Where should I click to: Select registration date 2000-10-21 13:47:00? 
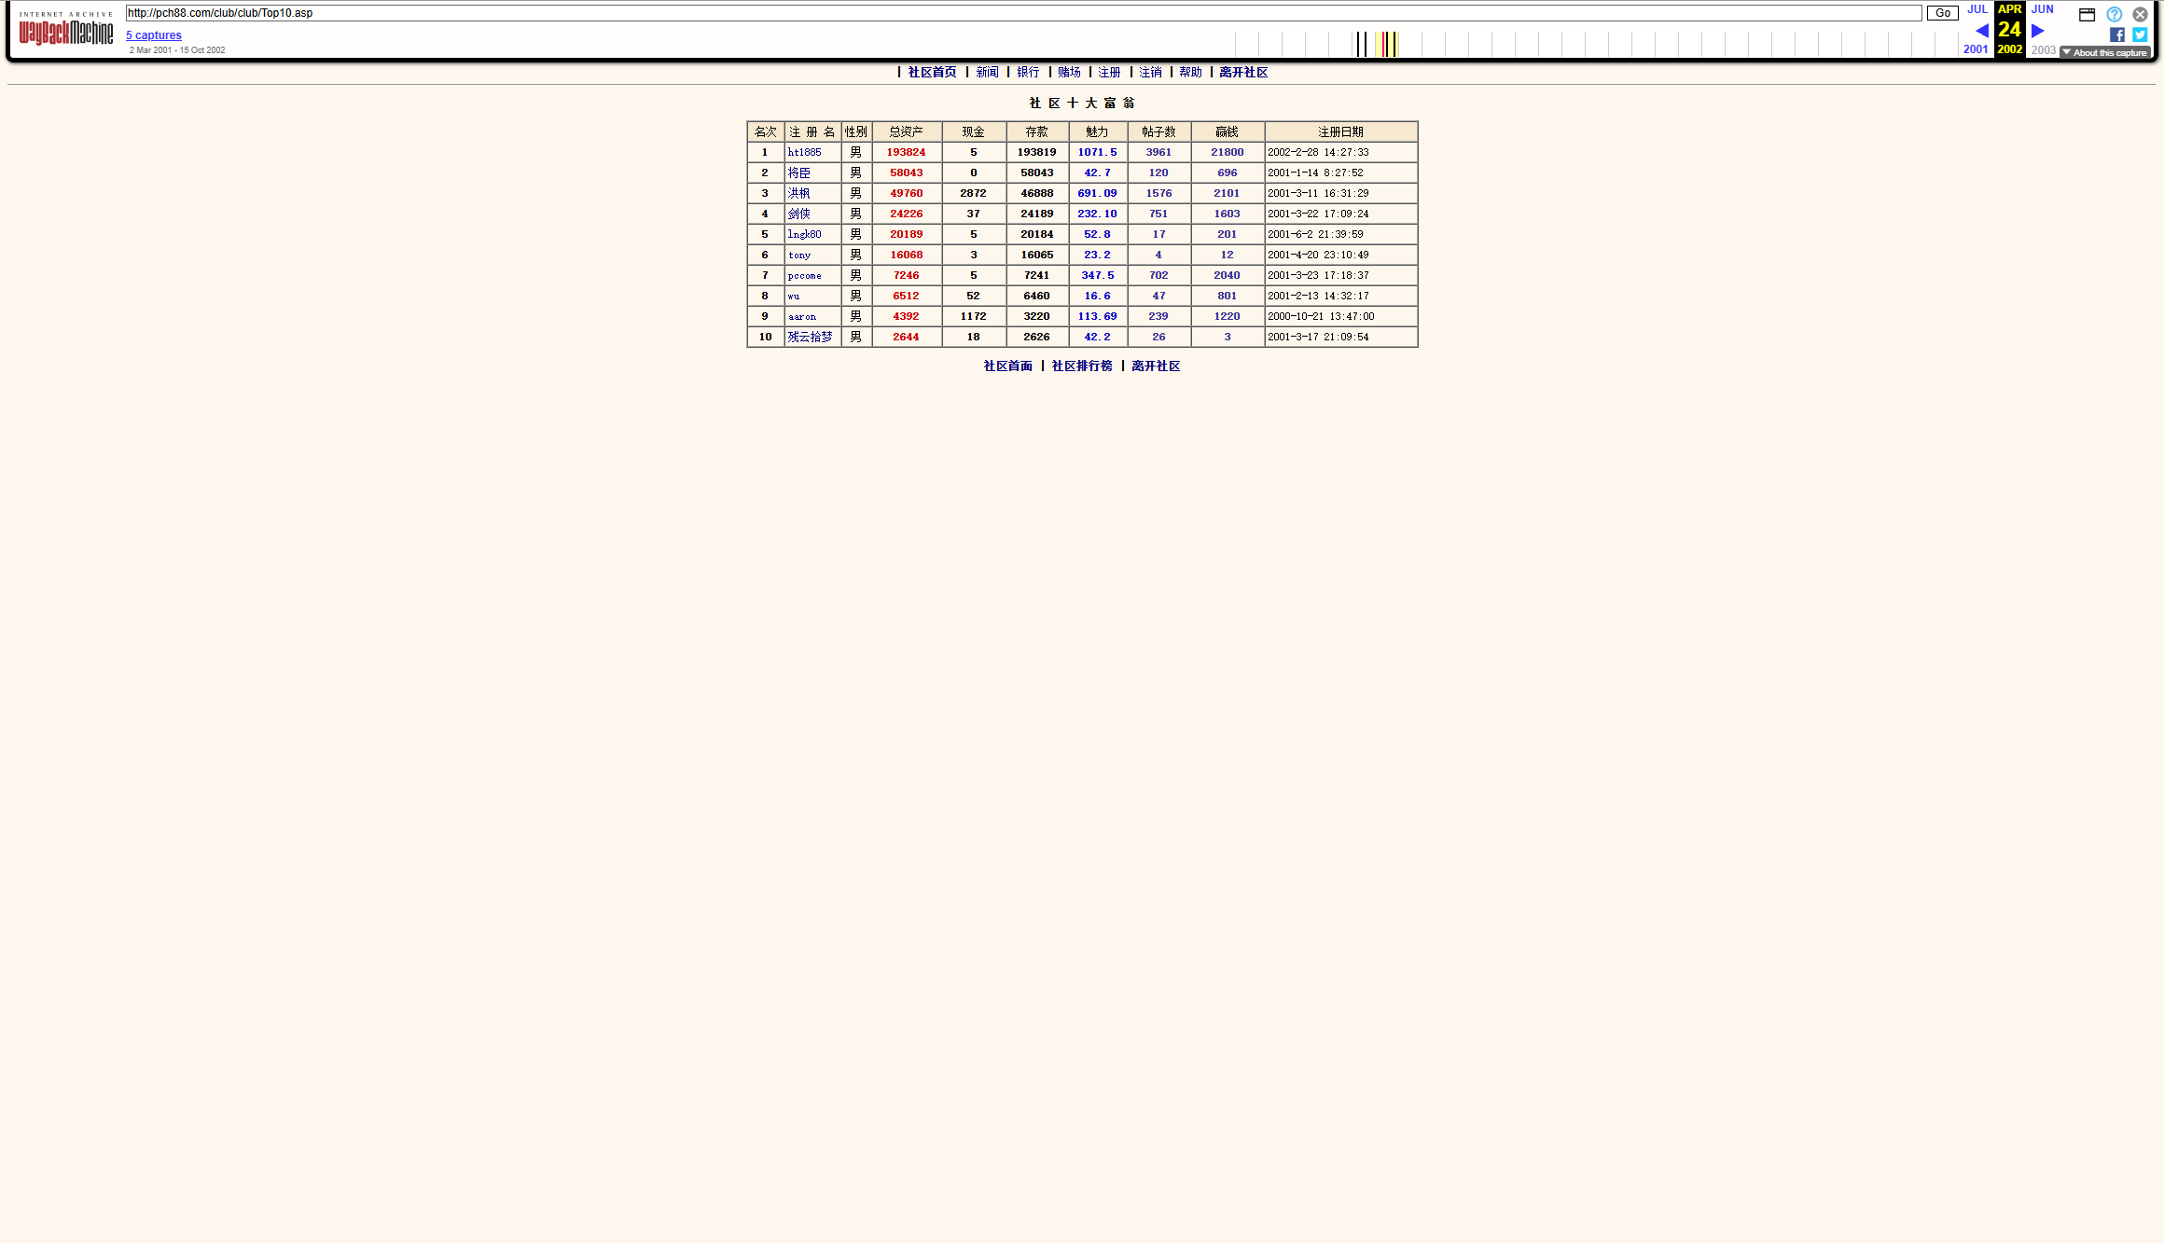pos(1321,316)
